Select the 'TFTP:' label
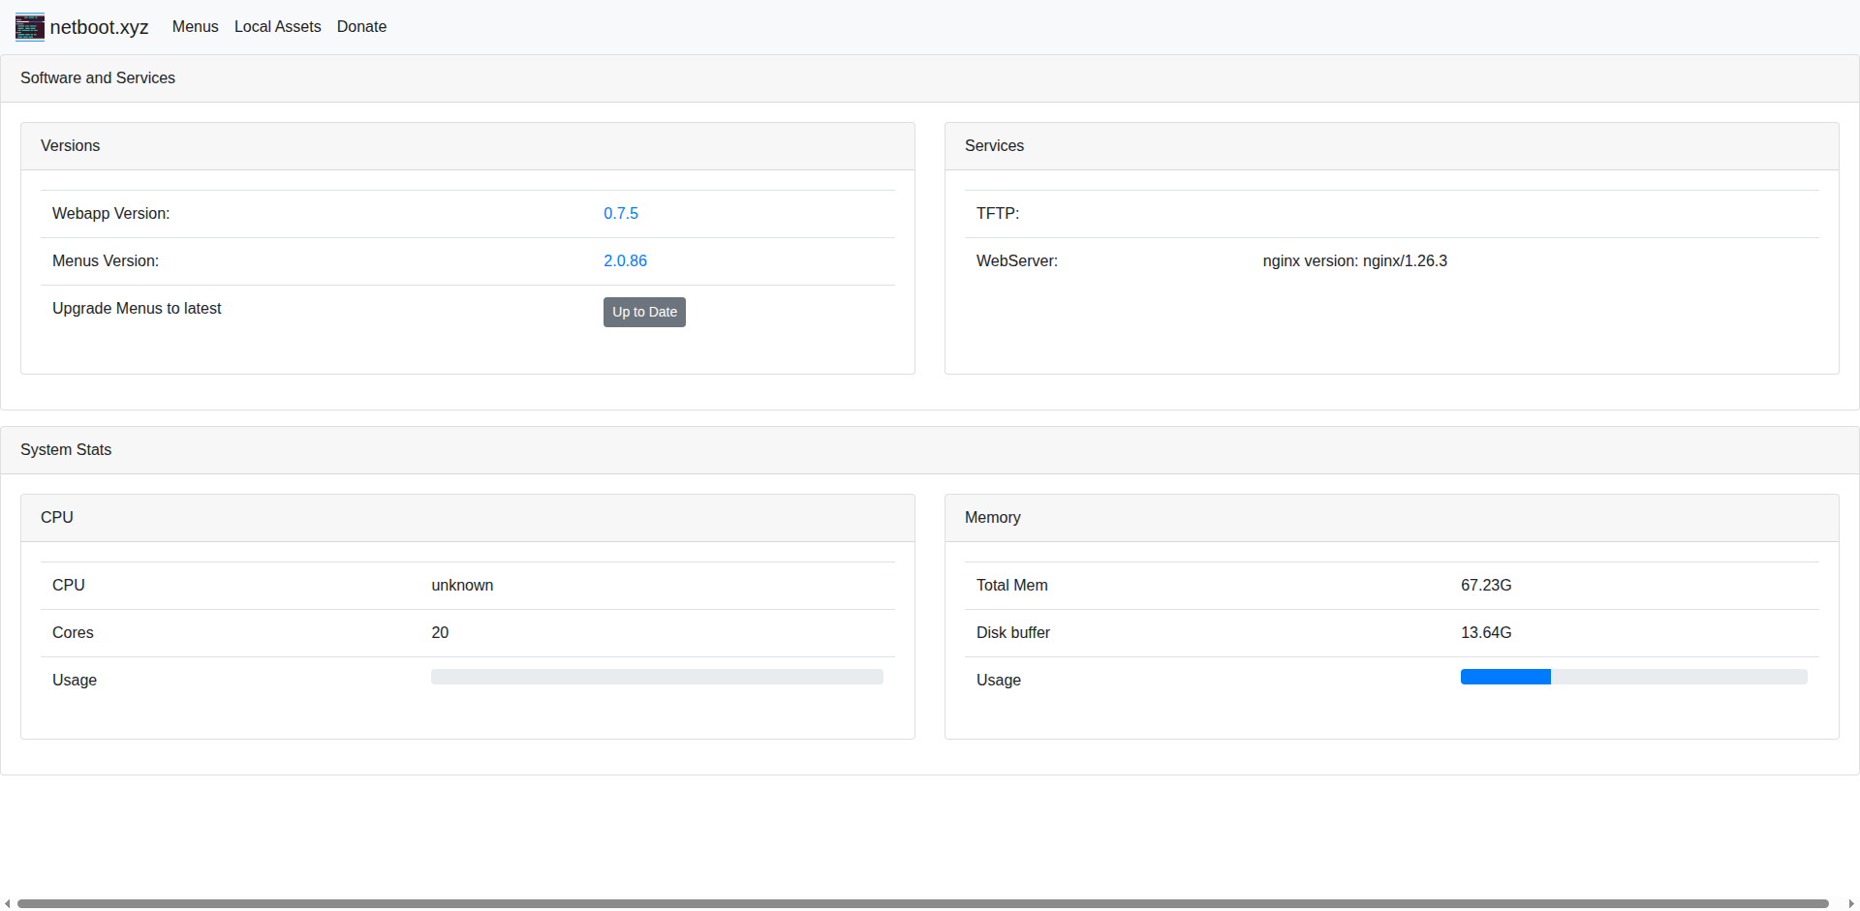 coord(998,214)
